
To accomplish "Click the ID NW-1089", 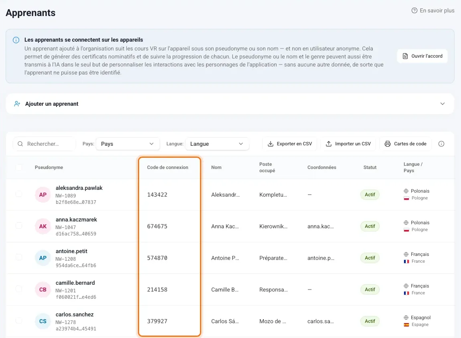I will (66, 195).
